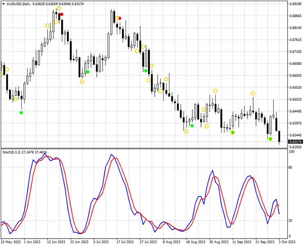
Task: Click the 20 level on the Stochastic scale
Action: (290, 221)
